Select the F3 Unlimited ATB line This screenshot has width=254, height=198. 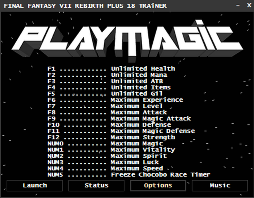pyautogui.click(x=105, y=81)
